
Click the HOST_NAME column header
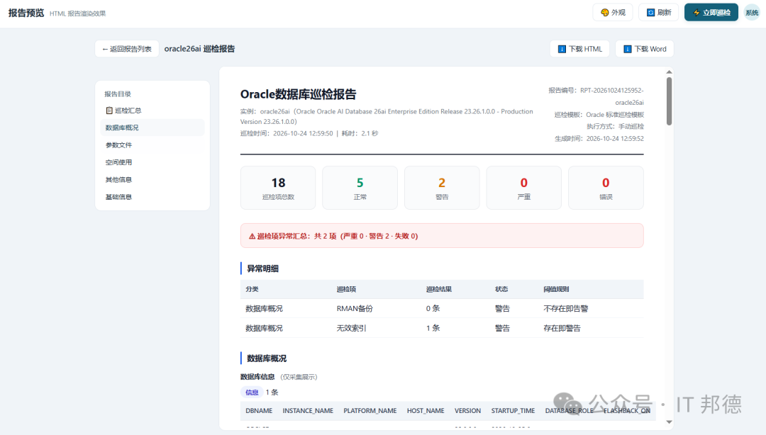426,411
